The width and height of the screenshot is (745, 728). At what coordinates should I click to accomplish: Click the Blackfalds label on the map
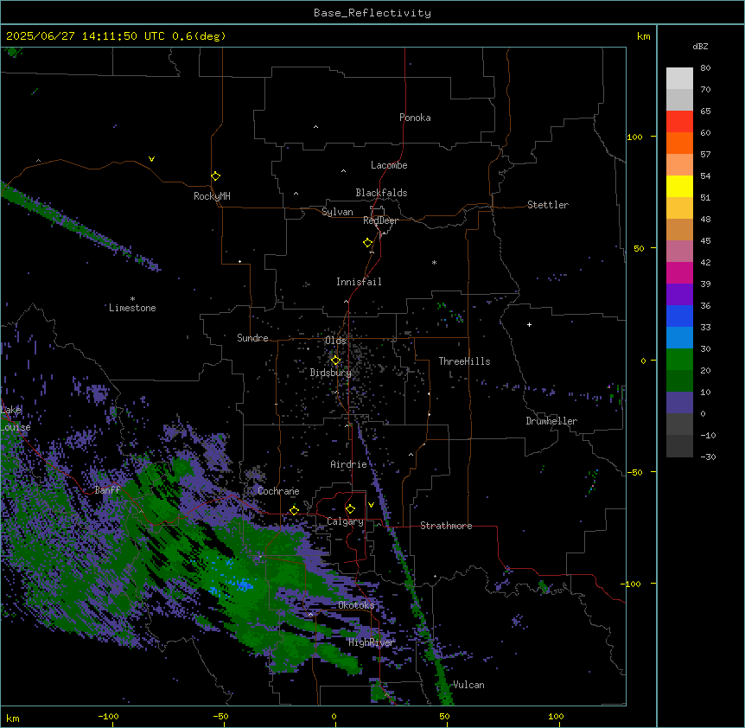click(x=381, y=193)
